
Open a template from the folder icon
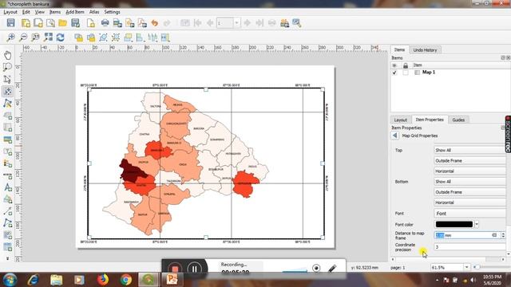(x=62, y=23)
